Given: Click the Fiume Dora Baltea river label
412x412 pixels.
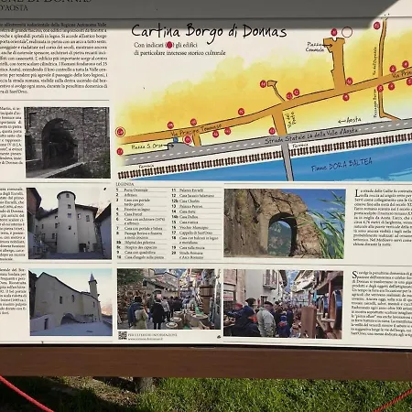Looking at the screenshot, I should (342, 165).
